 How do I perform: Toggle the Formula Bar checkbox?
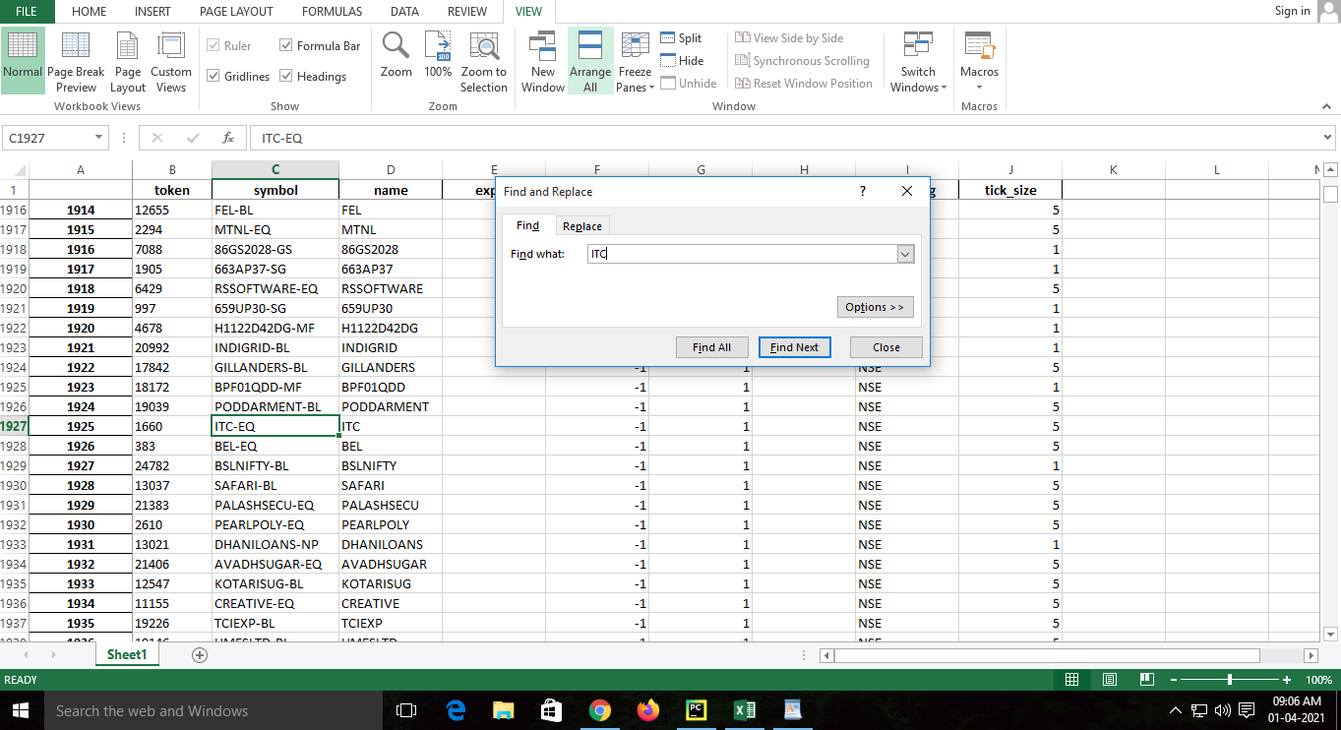[286, 45]
